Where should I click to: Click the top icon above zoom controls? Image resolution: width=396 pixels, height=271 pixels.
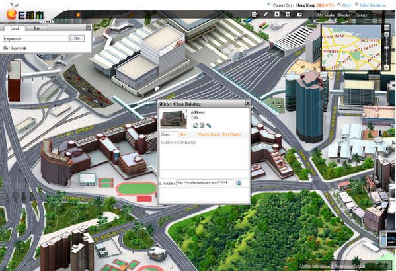click(x=387, y=28)
